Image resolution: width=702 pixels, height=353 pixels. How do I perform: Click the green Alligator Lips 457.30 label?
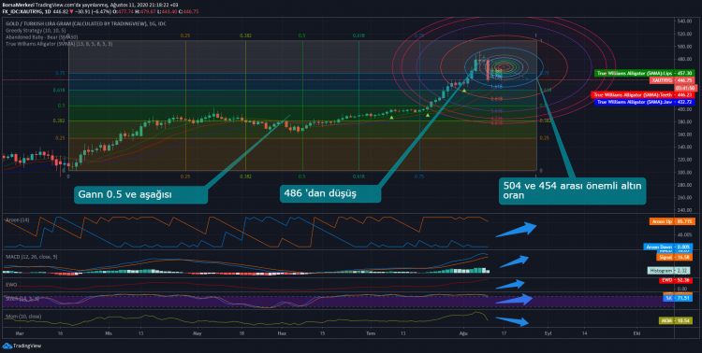point(644,73)
